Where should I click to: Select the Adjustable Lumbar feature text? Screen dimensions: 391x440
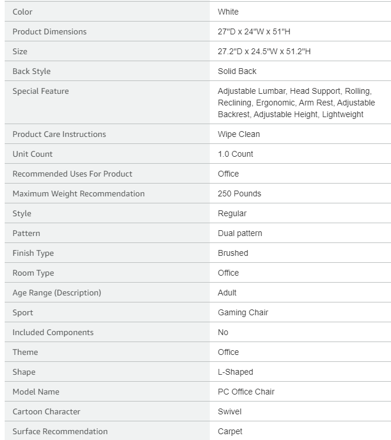(x=252, y=91)
